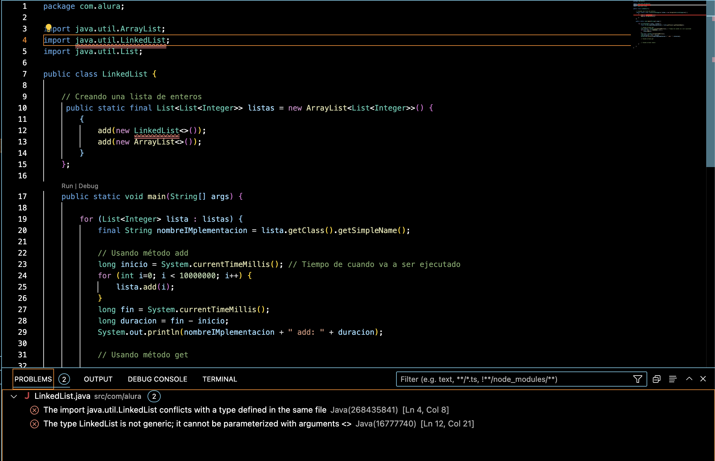This screenshot has height=461, width=715.
Task: Click the file problem count badge after src/com/alura
Action: [154, 396]
